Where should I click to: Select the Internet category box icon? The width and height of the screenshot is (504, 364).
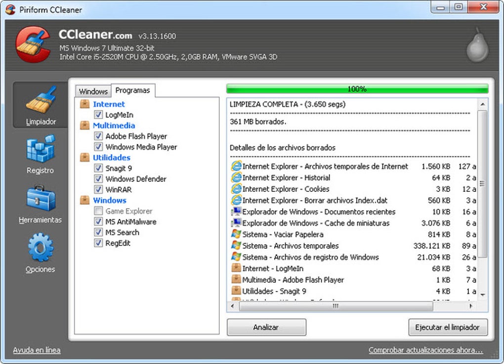click(x=84, y=104)
